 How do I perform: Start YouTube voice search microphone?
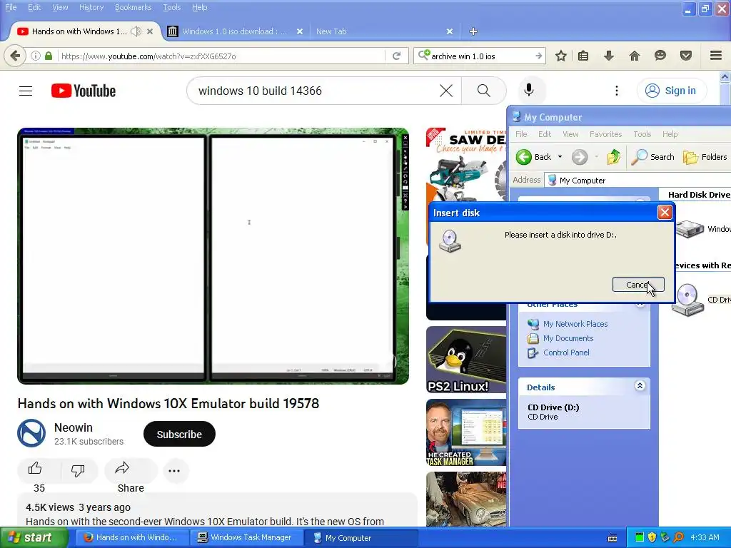[x=529, y=91]
